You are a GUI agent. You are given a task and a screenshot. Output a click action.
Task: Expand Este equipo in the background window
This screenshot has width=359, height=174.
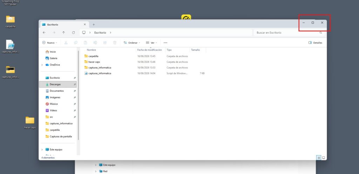click(96, 165)
